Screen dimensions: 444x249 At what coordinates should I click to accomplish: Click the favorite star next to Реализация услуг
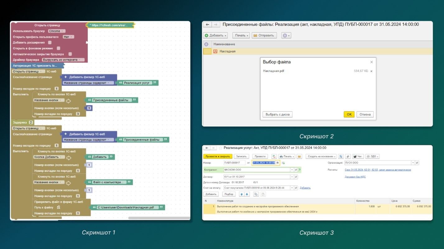[x=220, y=148]
